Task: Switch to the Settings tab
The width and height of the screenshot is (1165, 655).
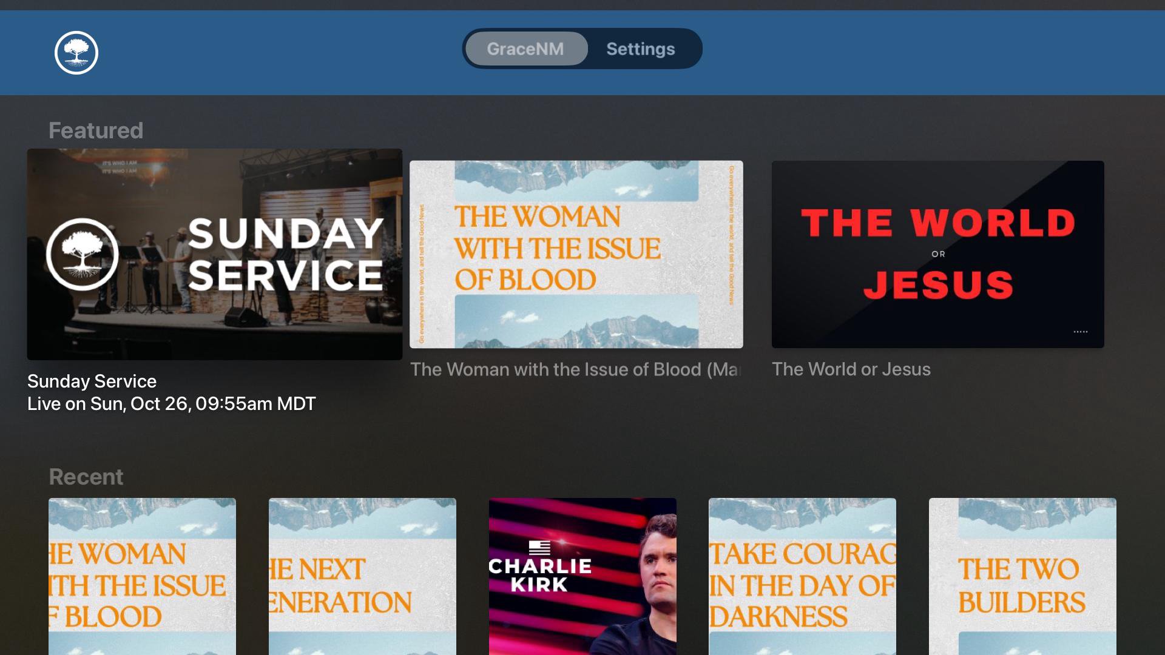Action: pos(640,49)
